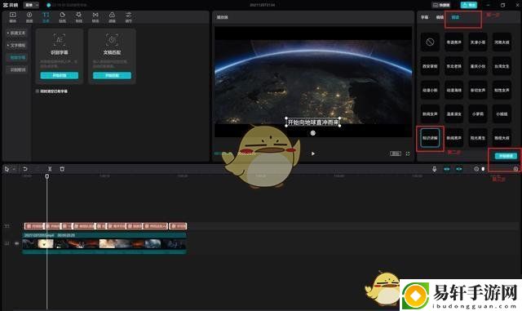Toggle the main track mute icon beside video track
522x311 pixels.
[16, 244]
